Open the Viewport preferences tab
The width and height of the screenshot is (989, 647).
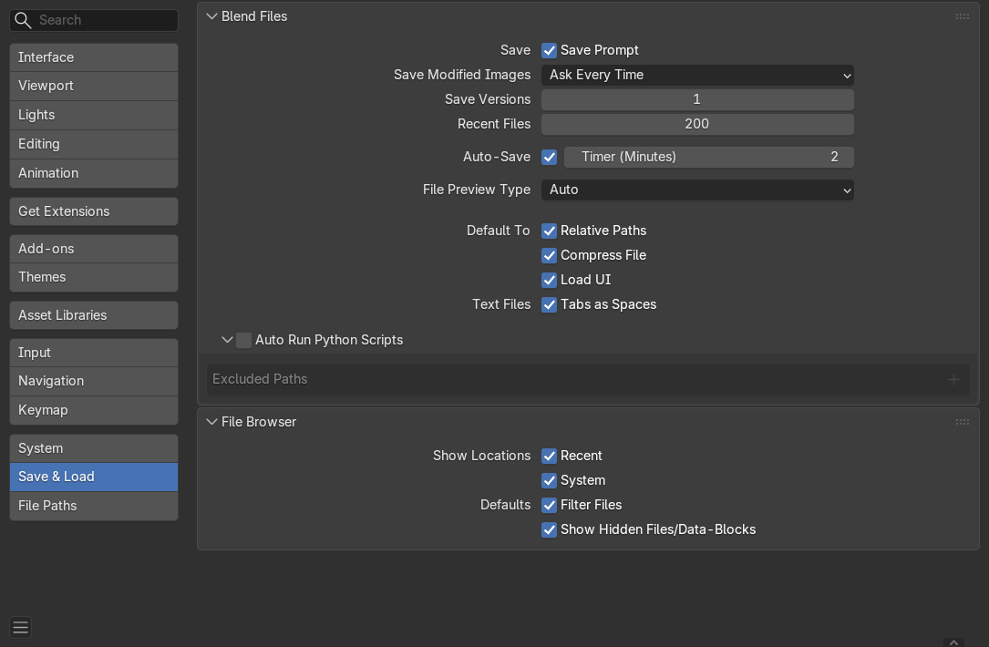pyautogui.click(x=94, y=86)
